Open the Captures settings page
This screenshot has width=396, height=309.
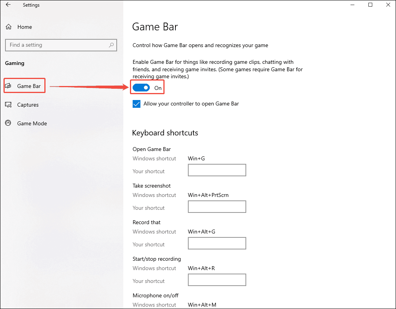pyautogui.click(x=28, y=104)
